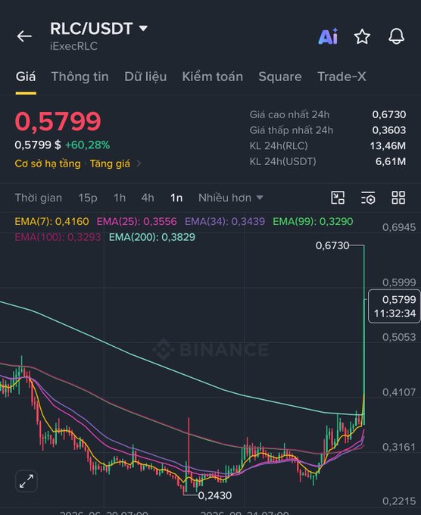421x515 pixels.
Task: Tap the 0,6945 price axis label
Action: click(x=399, y=227)
